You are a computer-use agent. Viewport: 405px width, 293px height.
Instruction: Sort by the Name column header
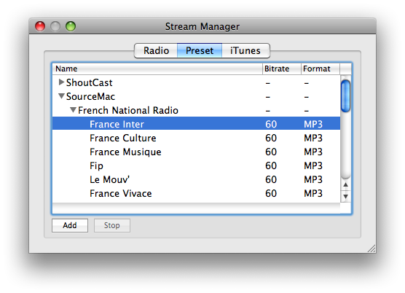(157, 69)
